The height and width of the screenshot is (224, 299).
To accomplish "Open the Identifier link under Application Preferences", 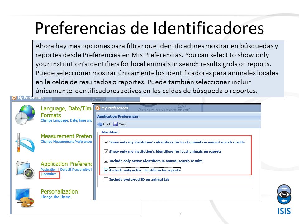I will [49, 174].
